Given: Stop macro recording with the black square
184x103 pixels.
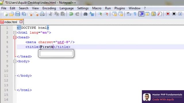Looking at the screenshot, I should (174, 14).
